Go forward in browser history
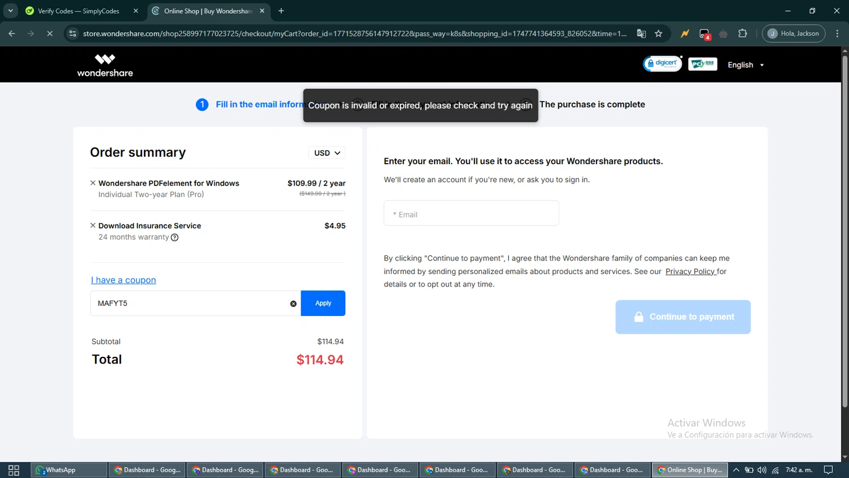The width and height of the screenshot is (849, 478). [x=31, y=33]
